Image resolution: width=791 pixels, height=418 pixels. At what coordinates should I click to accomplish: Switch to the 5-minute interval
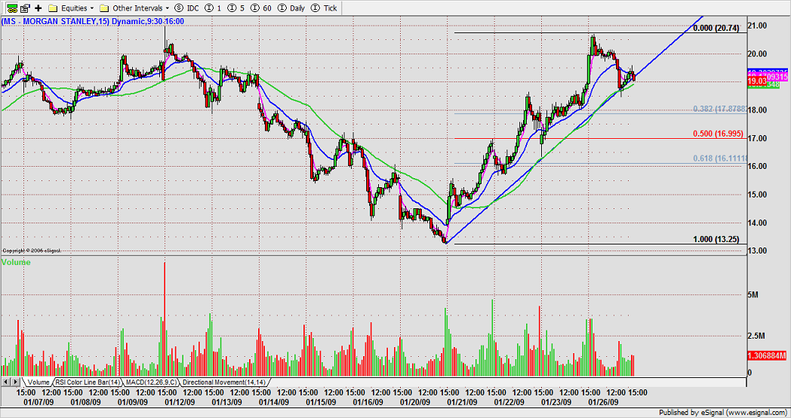click(x=235, y=8)
